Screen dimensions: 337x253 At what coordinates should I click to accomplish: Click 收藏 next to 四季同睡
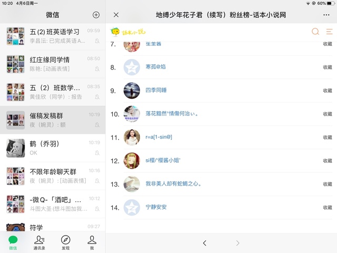click(328, 91)
